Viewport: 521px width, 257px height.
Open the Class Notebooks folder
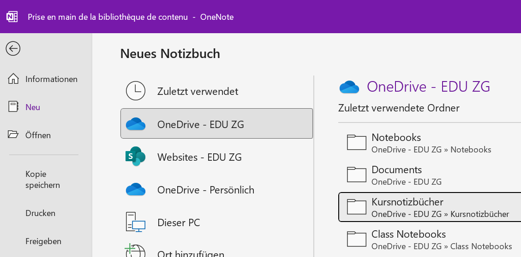coord(429,239)
